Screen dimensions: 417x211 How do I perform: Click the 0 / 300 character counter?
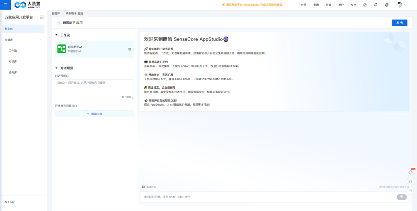click(x=126, y=97)
